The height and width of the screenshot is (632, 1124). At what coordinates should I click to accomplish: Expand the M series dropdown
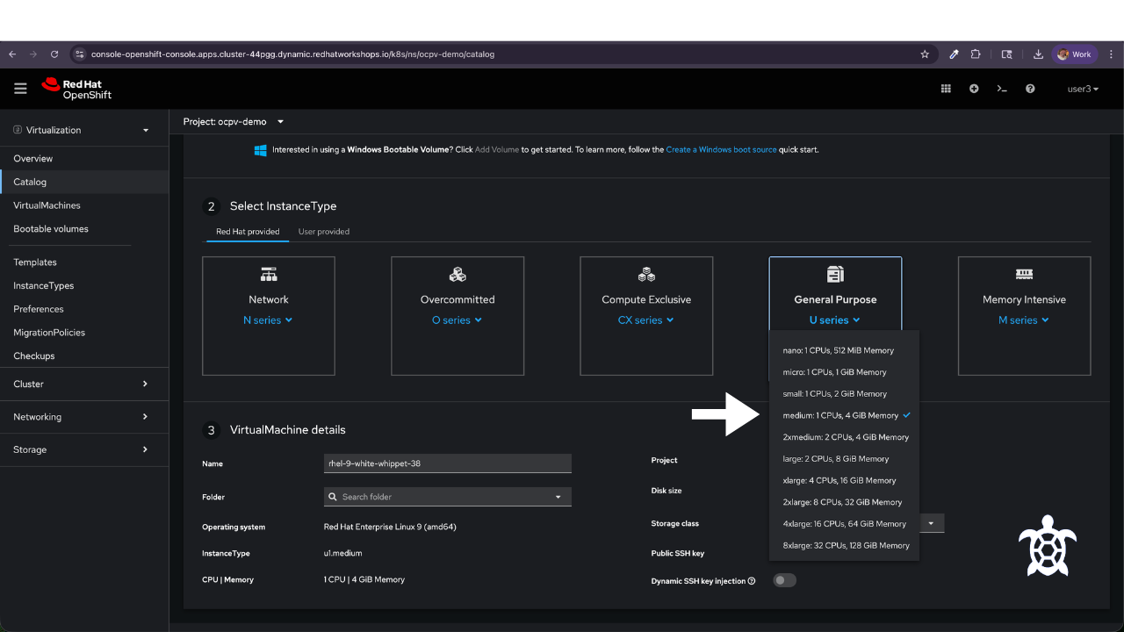[x=1024, y=320]
